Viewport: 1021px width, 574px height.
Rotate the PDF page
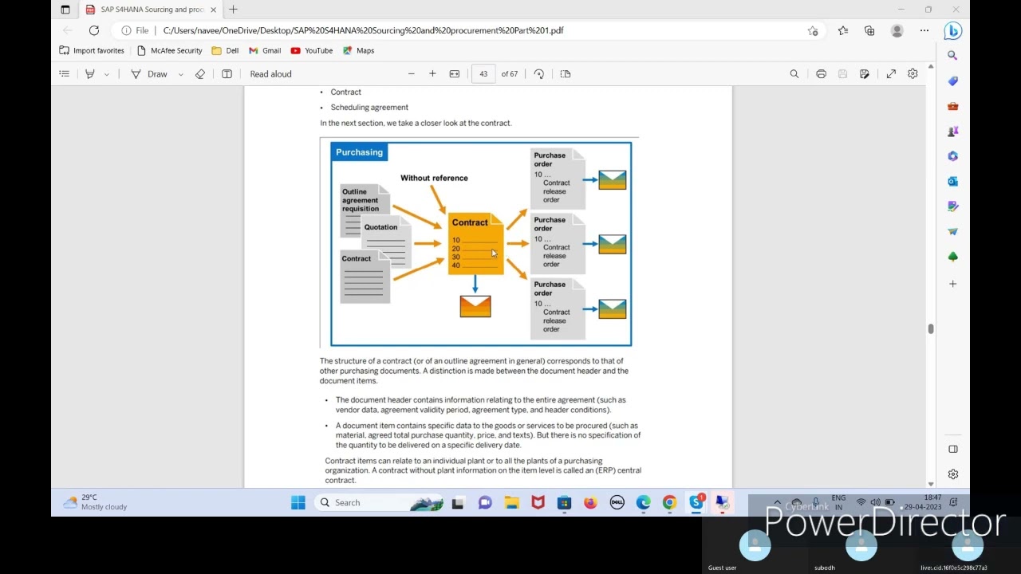[539, 74]
